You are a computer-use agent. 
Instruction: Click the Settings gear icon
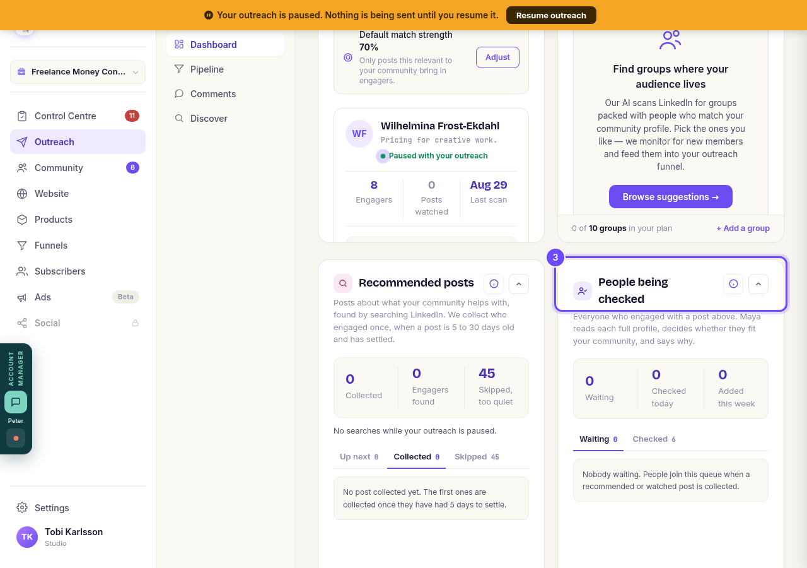(22, 508)
